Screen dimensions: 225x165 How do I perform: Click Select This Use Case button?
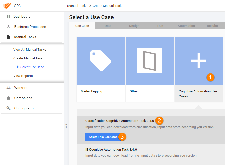point(103,137)
